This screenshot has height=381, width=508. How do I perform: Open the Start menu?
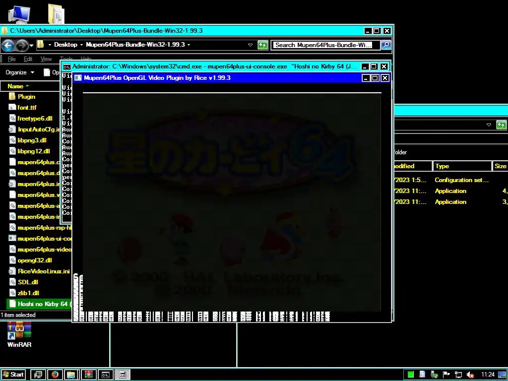click(13, 375)
